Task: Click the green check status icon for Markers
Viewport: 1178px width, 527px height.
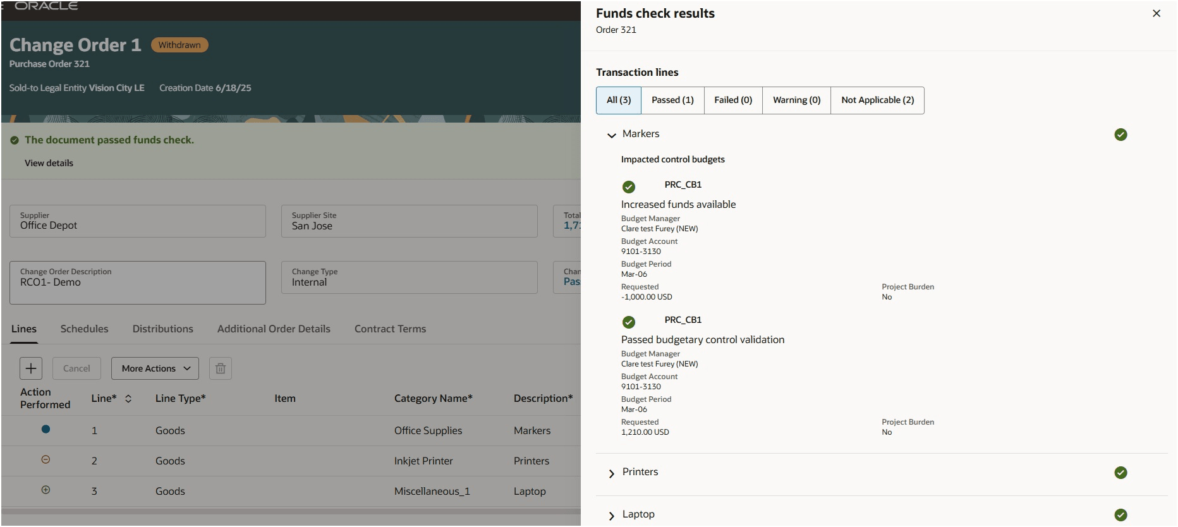Action: (1121, 135)
